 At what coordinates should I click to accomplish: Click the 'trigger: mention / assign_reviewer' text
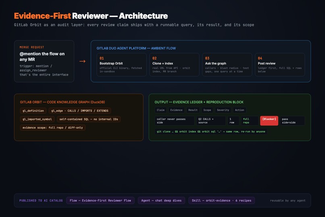36,68
